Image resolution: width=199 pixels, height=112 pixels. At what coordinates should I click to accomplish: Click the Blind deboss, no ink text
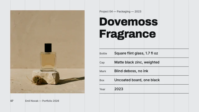coord(131,71)
